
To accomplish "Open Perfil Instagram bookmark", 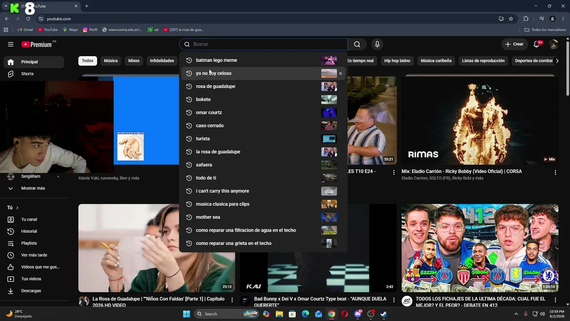I will [x=90, y=30].
